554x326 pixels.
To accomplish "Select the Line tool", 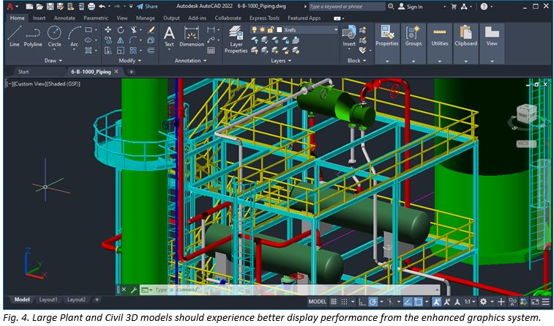I will point(15,36).
